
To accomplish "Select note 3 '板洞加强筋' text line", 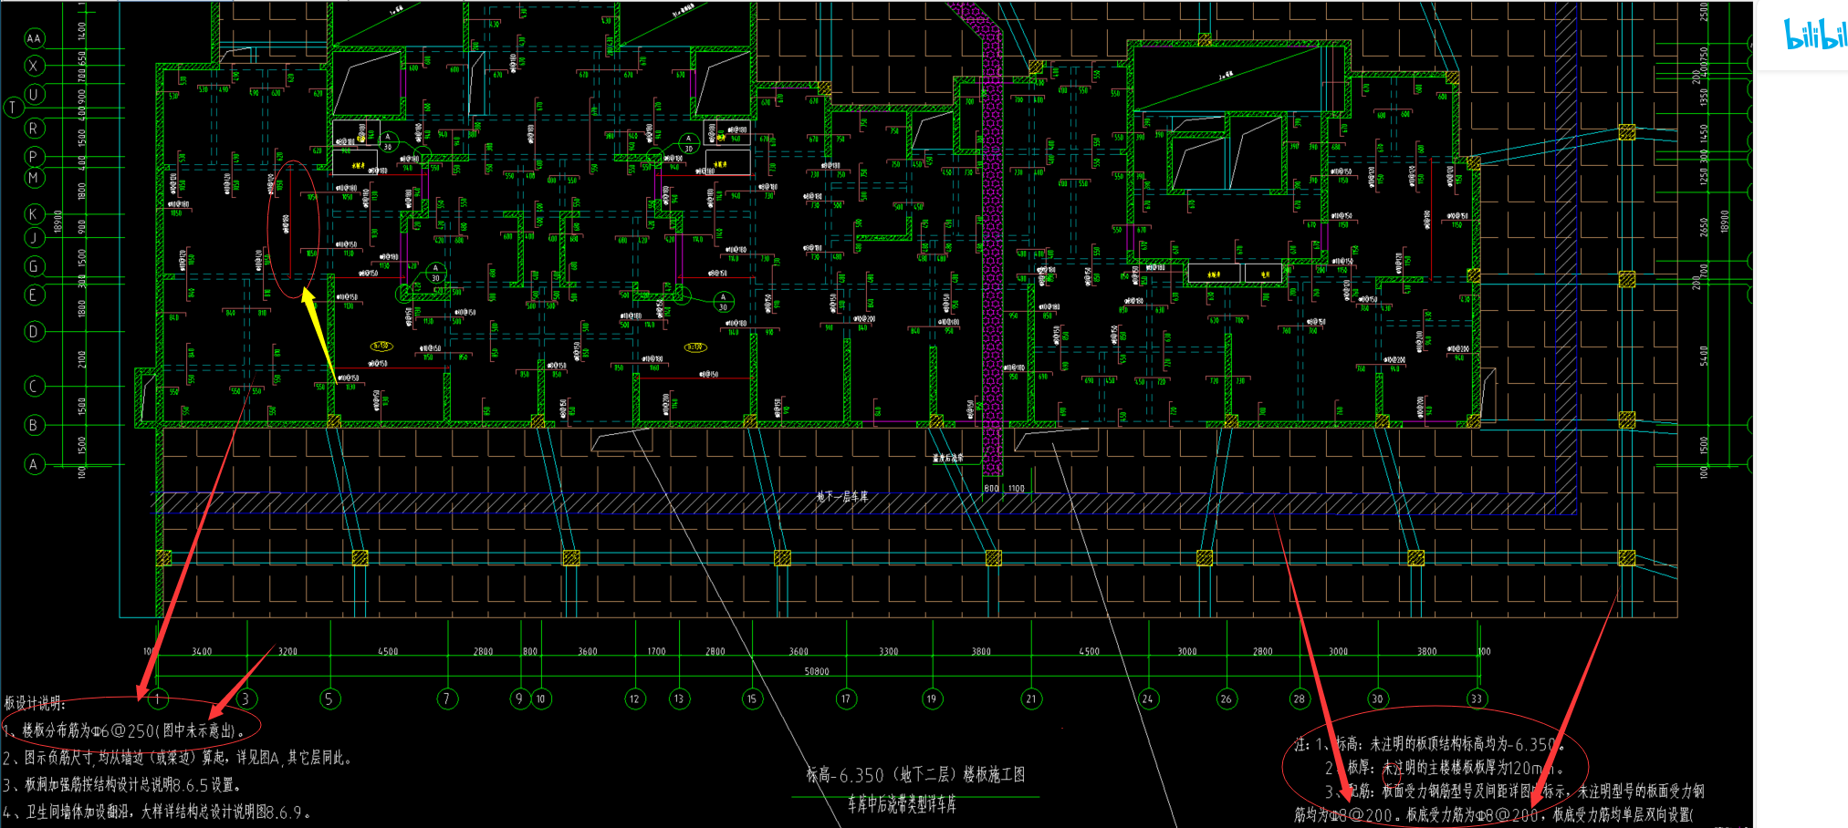I will (122, 784).
